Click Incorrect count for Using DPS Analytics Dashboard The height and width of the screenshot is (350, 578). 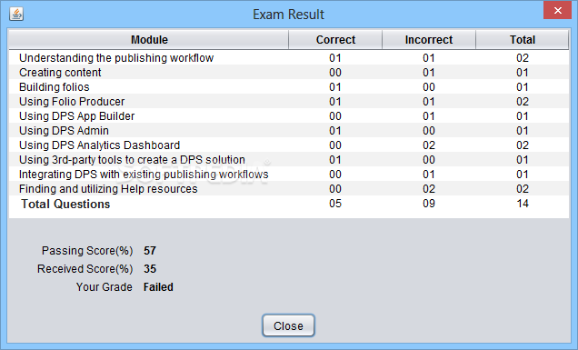[429, 145]
